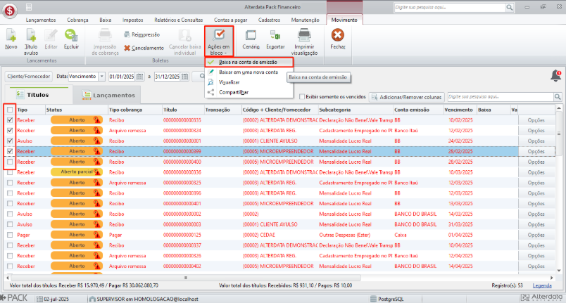Screen dimensions: 566x303
Task: Select Baixar em uma nova conta
Action: (249, 72)
